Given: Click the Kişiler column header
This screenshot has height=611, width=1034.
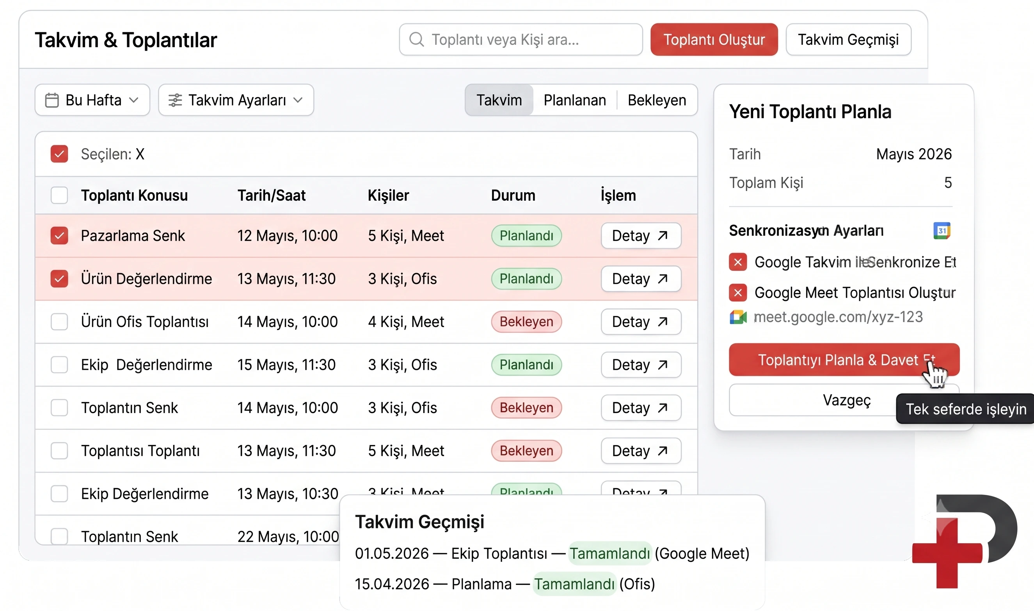Looking at the screenshot, I should (388, 195).
